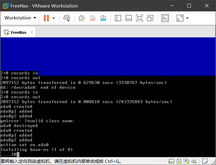
Task: Toggle the library sidebar view
Action: [x=118, y=18]
